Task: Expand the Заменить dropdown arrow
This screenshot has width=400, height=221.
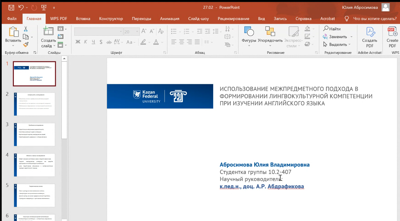Action: 351,37
